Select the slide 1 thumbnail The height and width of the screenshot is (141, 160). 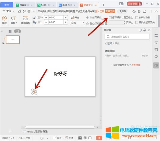13,40
